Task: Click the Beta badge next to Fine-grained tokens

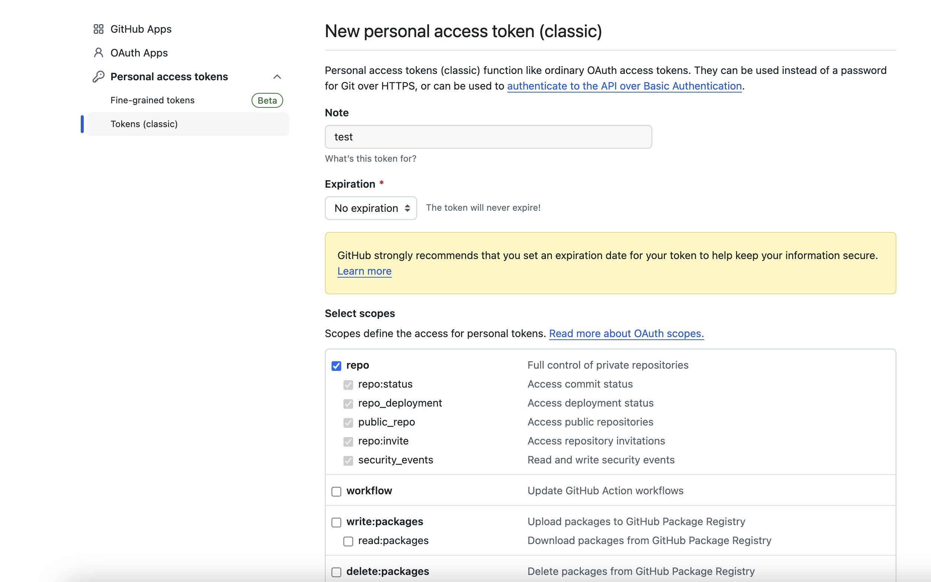Action: (x=267, y=100)
